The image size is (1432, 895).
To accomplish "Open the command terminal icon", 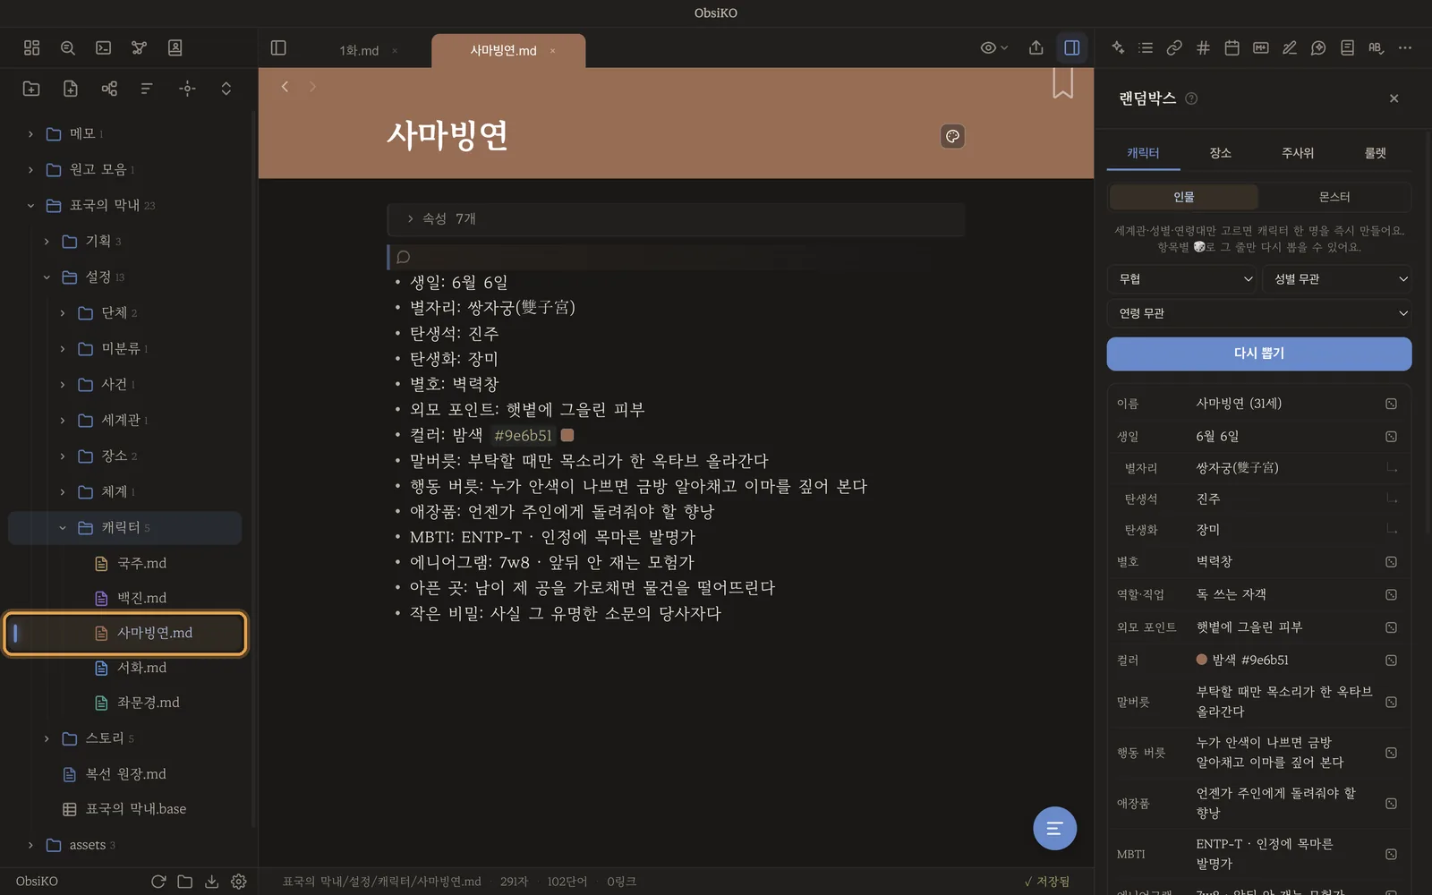I will point(103,47).
